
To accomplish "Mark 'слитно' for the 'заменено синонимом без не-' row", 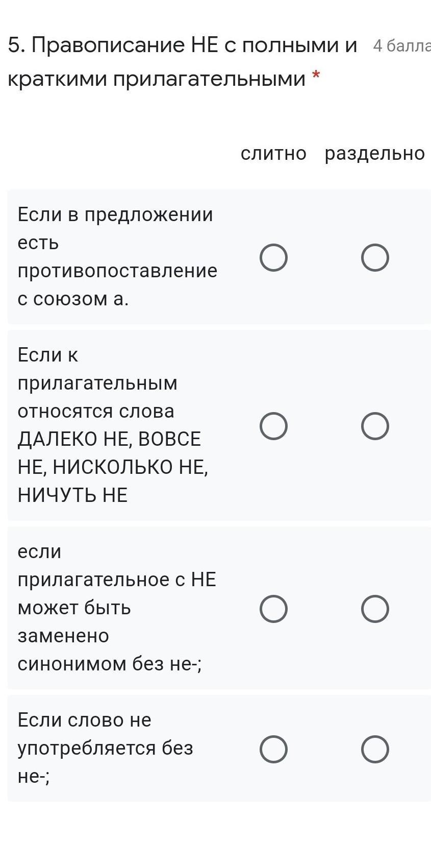I will coord(273,609).
